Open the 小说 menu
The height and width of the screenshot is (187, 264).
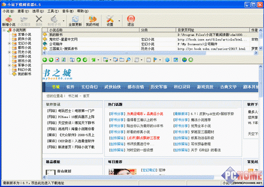click(8, 11)
